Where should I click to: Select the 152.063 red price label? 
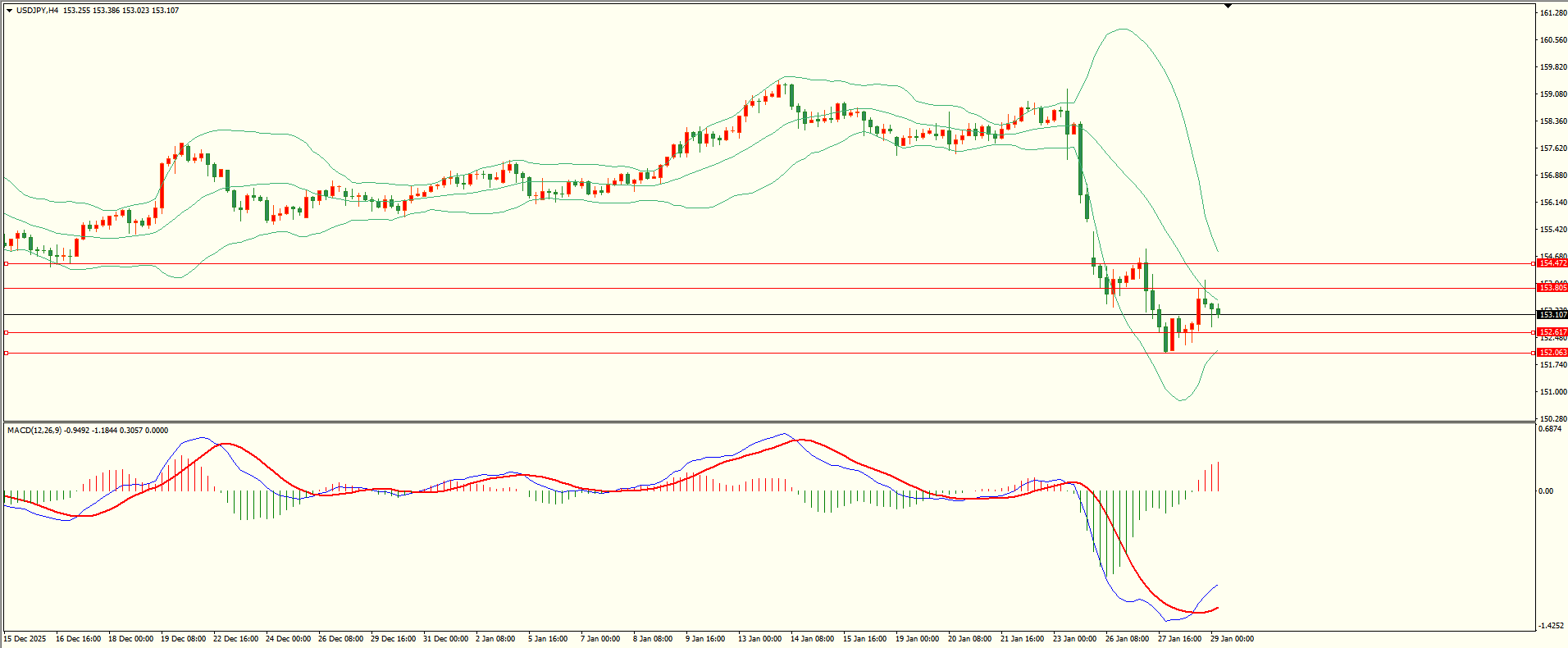point(1552,353)
